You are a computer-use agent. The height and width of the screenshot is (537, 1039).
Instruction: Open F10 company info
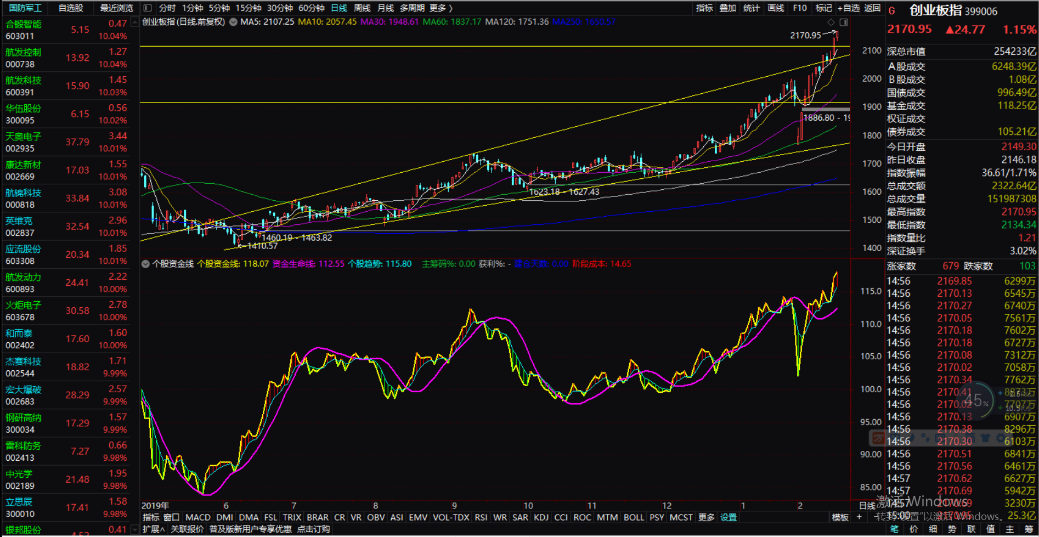800,8
